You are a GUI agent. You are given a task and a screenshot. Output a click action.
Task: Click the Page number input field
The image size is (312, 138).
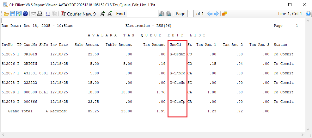click(x=190, y=14)
